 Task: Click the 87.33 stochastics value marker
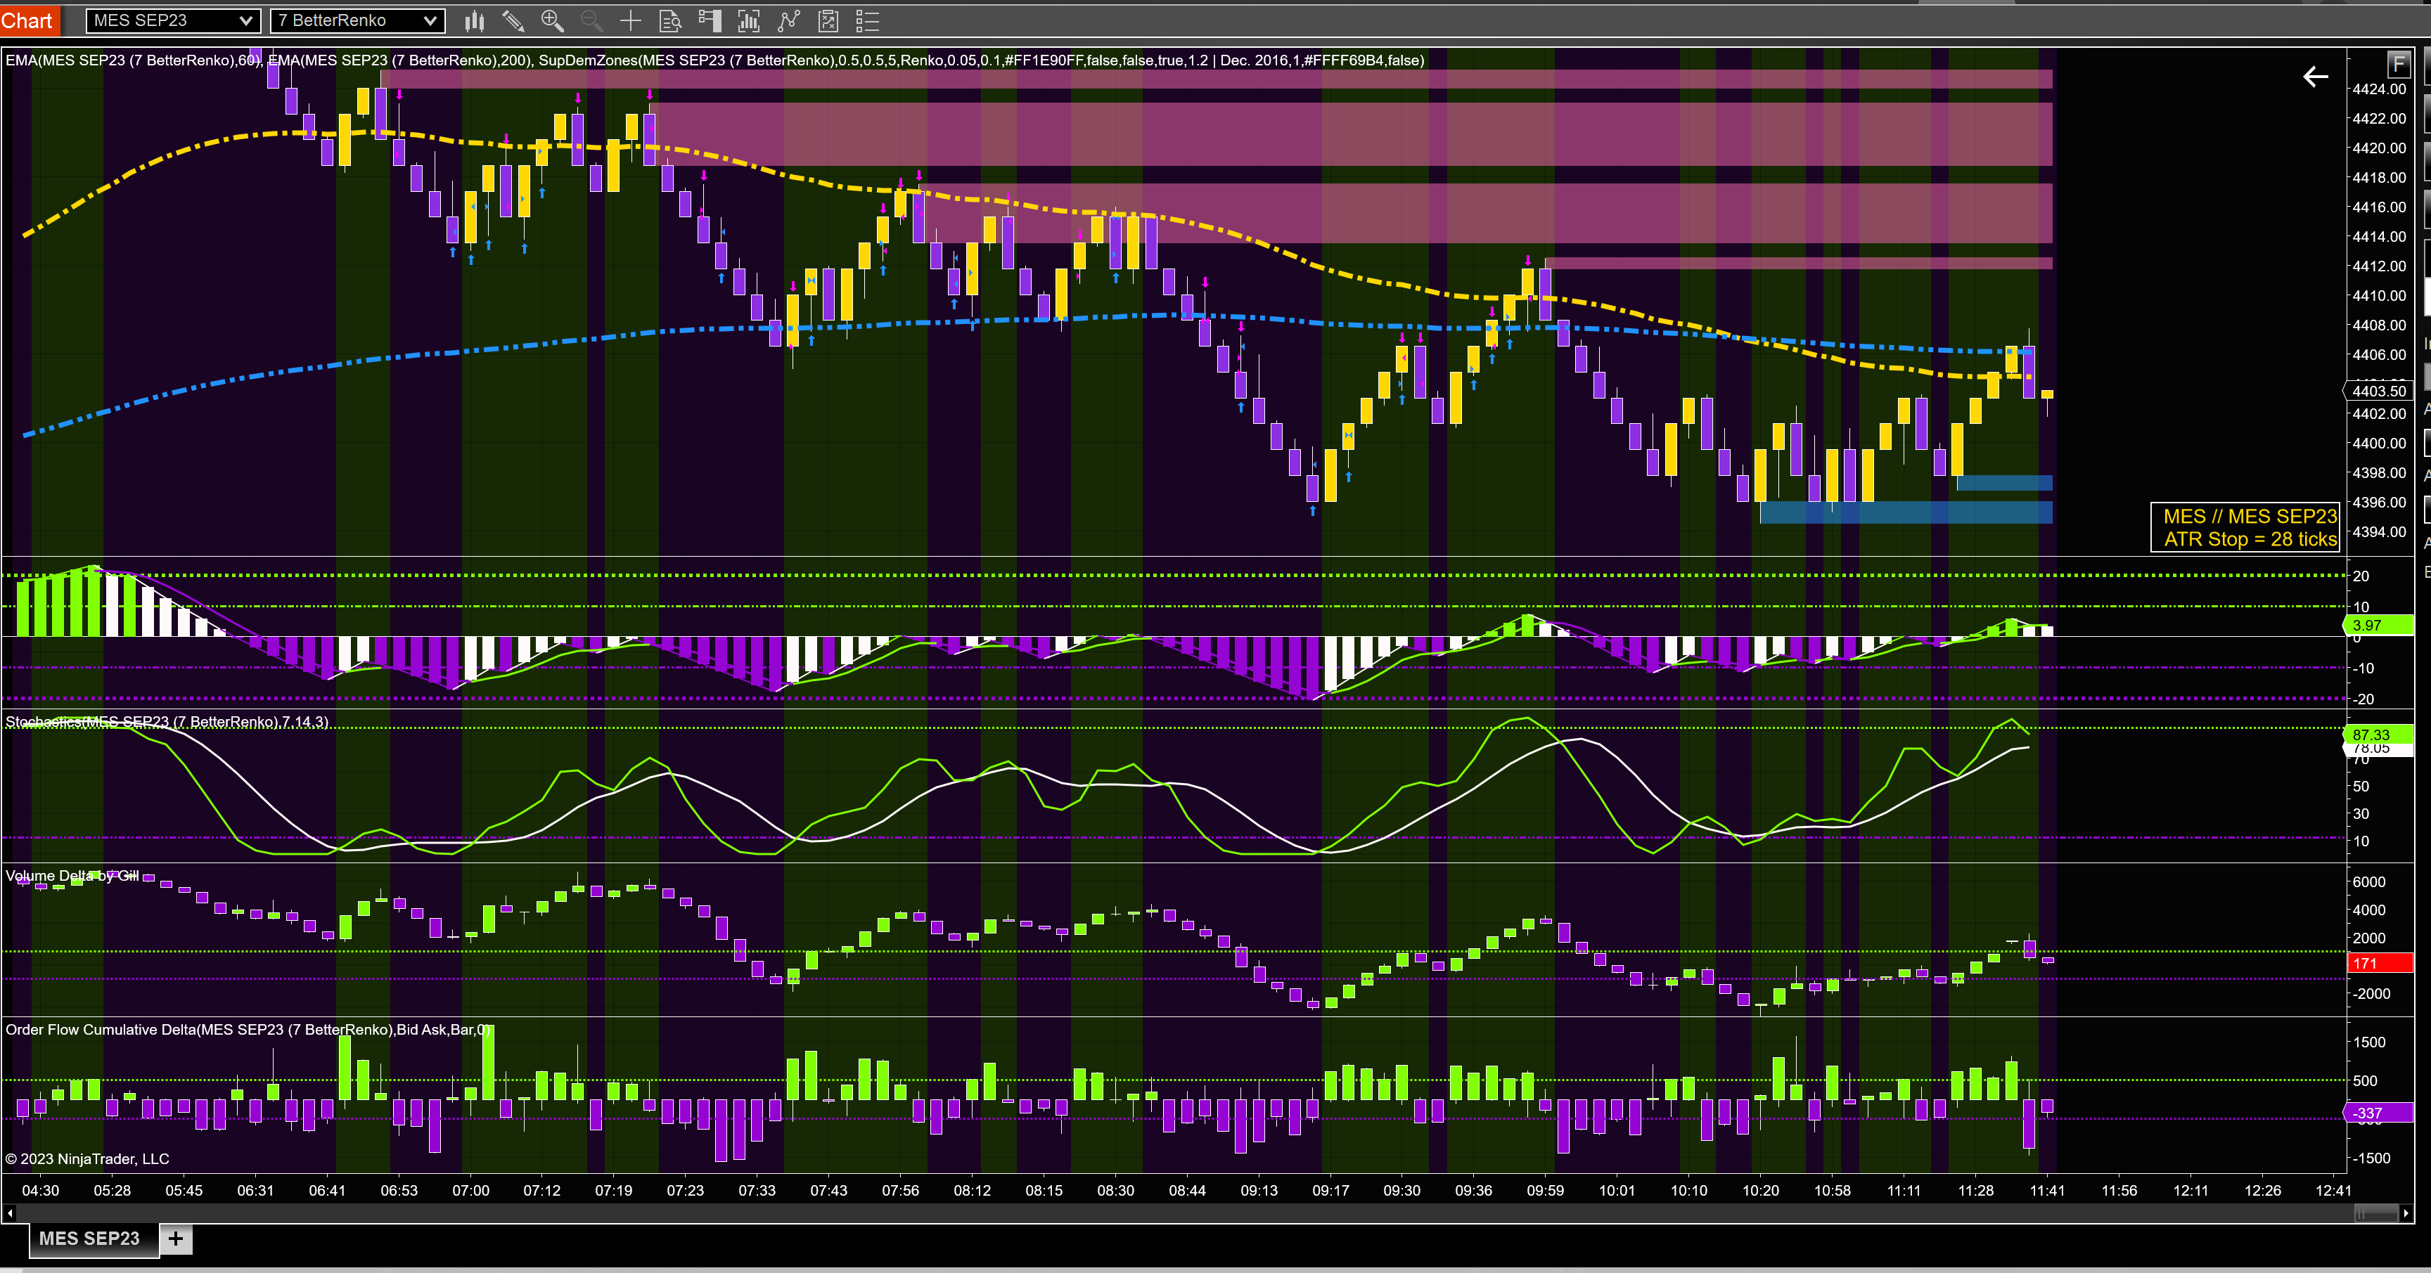coord(2378,734)
